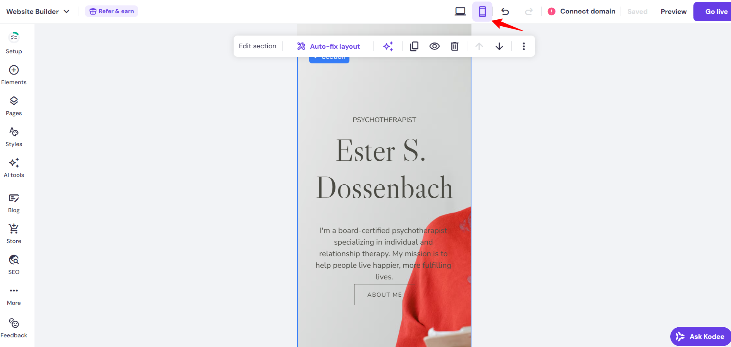Switch to mobile view
This screenshot has width=731, height=347.
(482, 12)
